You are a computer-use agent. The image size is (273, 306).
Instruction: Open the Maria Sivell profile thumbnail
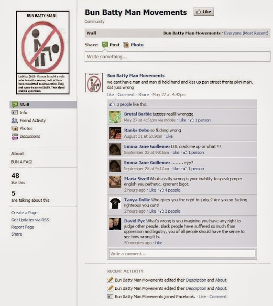tap(115, 182)
